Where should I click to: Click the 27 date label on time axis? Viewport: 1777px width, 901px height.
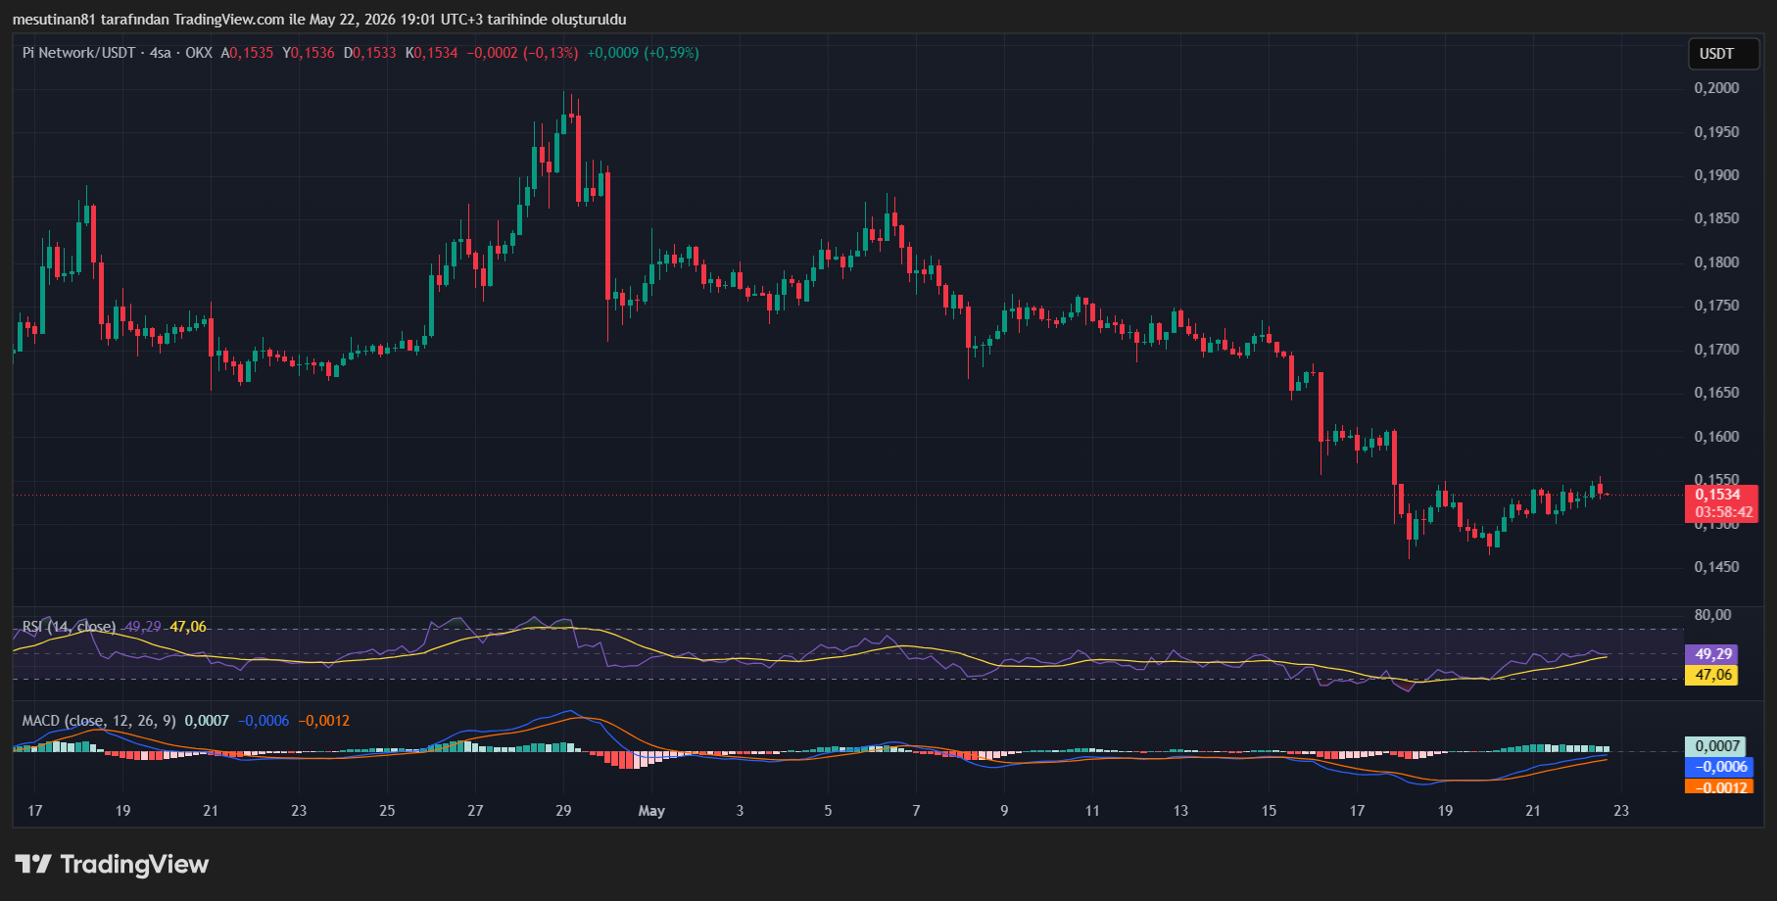pyautogui.click(x=475, y=811)
